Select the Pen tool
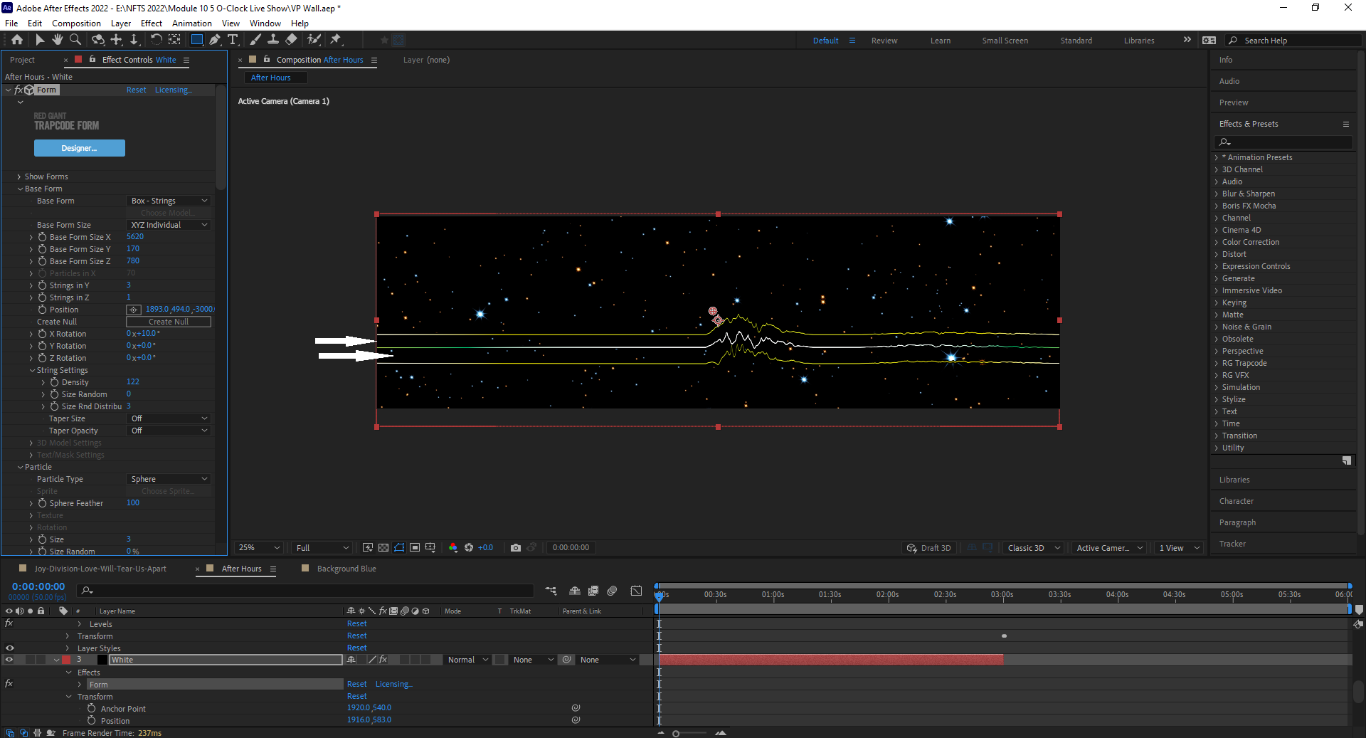Image resolution: width=1366 pixels, height=738 pixels. [216, 41]
